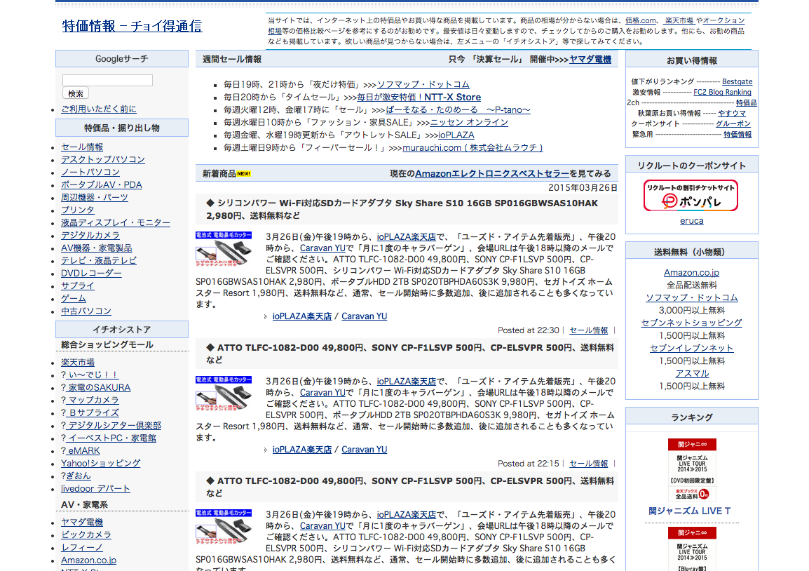Open the 関ジャニ∞ DVD初回限定盤 ranking thumbnail
The height and width of the screenshot is (571, 809).
692,469
